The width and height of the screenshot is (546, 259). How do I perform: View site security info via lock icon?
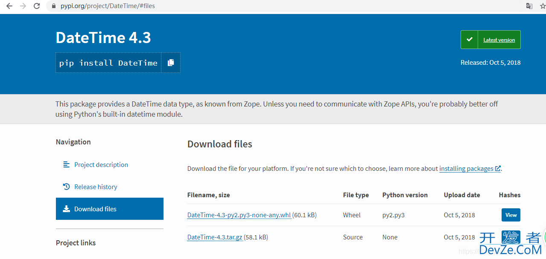53,6
